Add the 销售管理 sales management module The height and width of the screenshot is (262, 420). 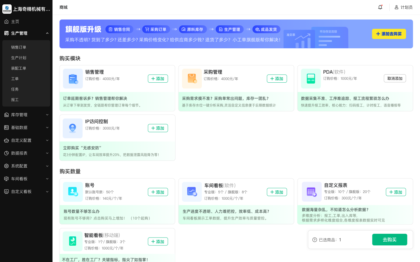point(158,79)
